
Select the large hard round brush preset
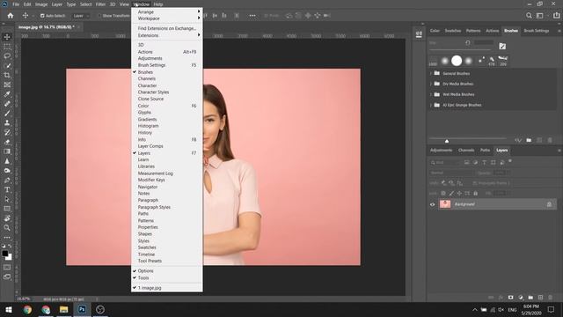click(457, 61)
